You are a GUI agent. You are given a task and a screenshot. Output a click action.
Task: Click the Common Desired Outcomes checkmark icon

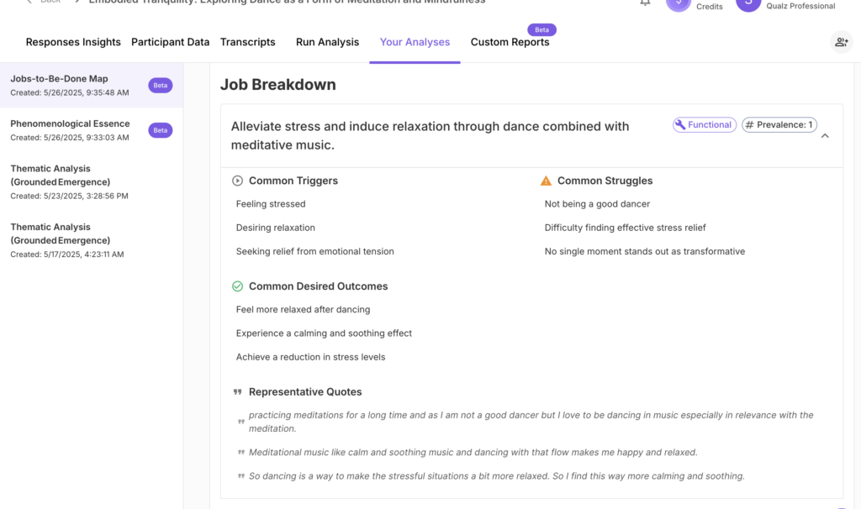(237, 286)
